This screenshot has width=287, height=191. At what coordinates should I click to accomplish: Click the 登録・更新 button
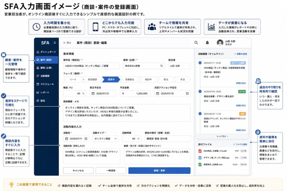[x=159, y=171]
